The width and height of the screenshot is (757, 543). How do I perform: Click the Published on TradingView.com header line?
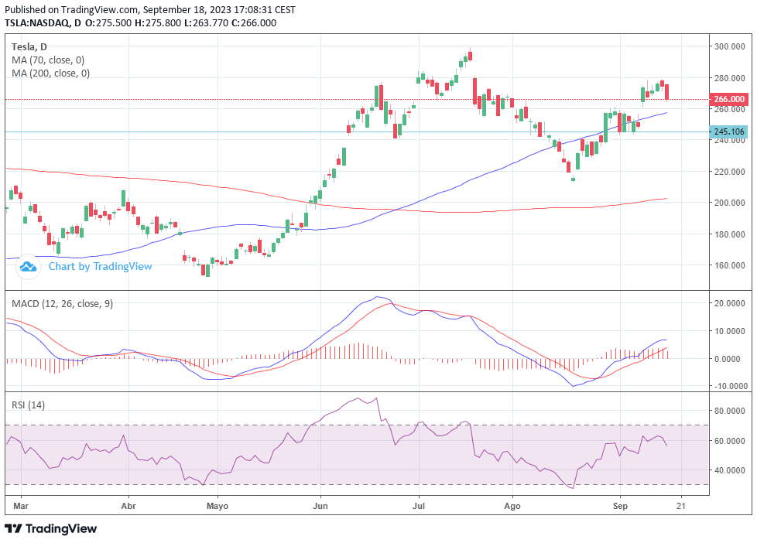click(x=150, y=9)
